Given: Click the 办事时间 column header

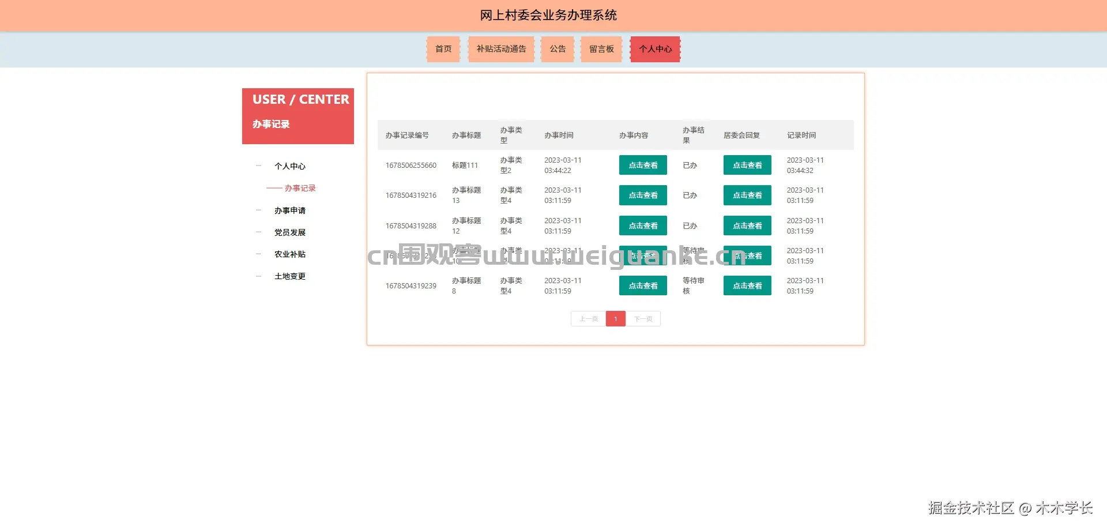Looking at the screenshot, I should pos(559,135).
